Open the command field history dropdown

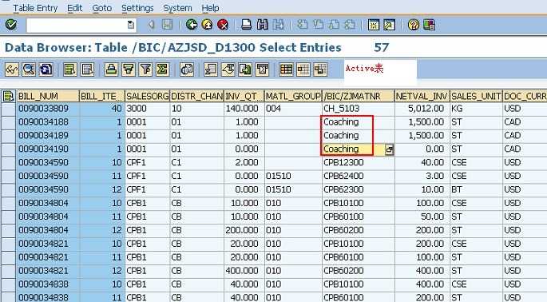tap(131, 25)
